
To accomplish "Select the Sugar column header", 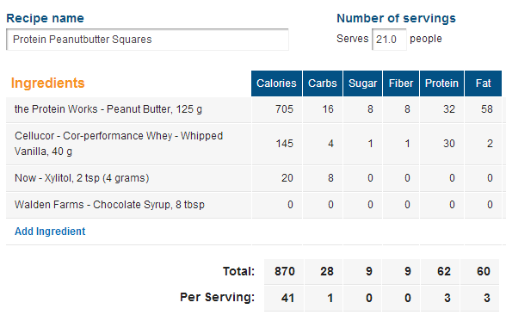I will (363, 83).
